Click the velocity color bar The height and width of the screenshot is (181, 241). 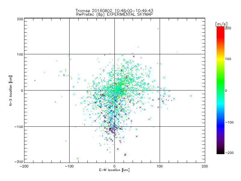[x=221, y=90]
